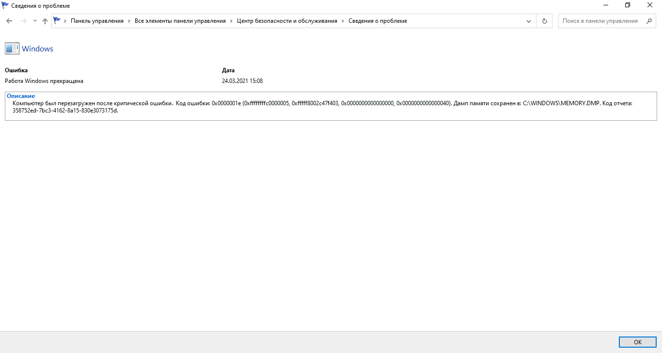
Task: Click the window title flag icon
Action: [x=5, y=5]
